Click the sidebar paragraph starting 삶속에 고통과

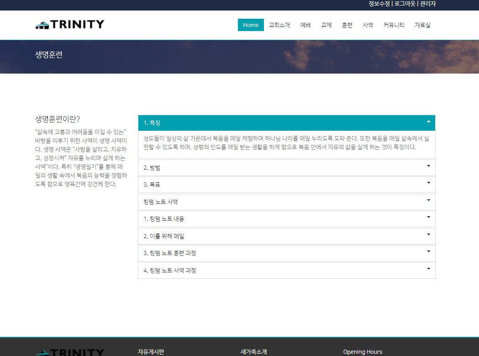pos(81,158)
